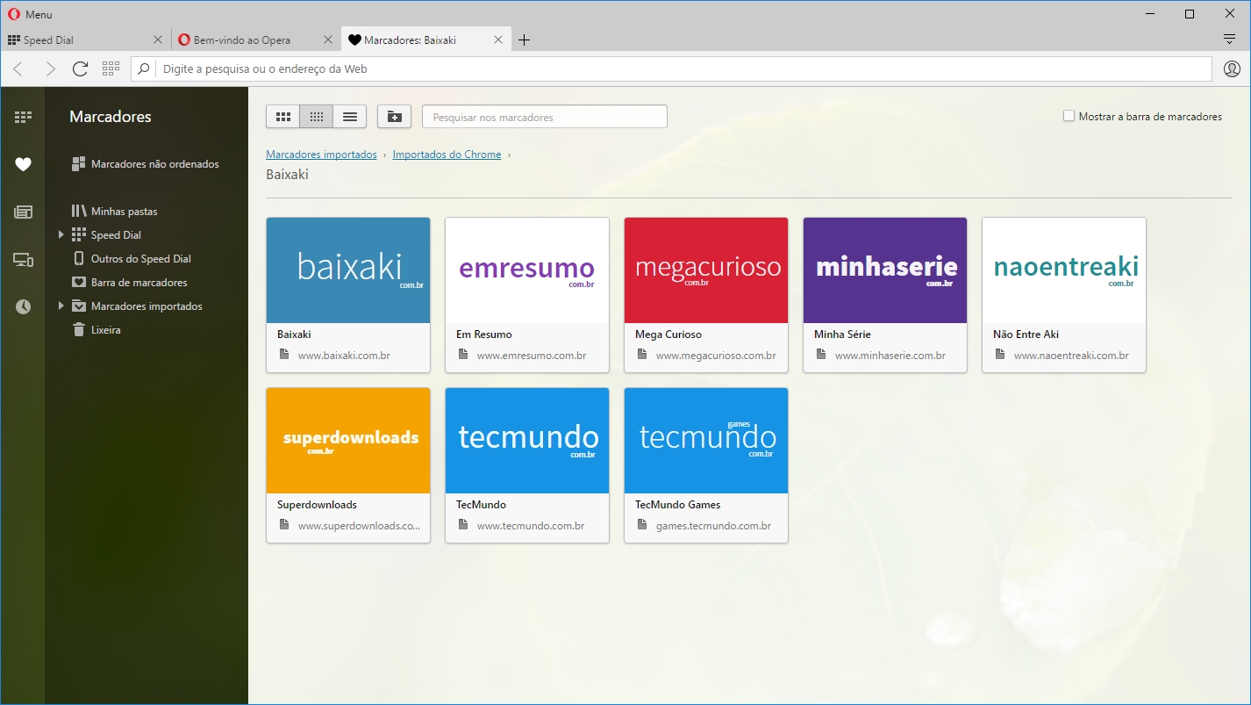This screenshot has width=1251, height=705.
Task: Open the TecMundo Games bookmark thumbnail
Action: coord(706,441)
